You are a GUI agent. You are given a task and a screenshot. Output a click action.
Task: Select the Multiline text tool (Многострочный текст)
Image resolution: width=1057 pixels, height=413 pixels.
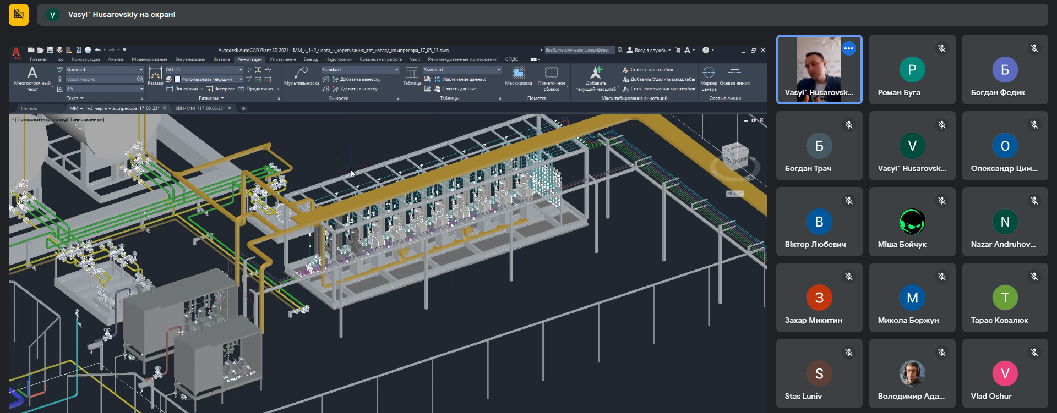(x=32, y=78)
